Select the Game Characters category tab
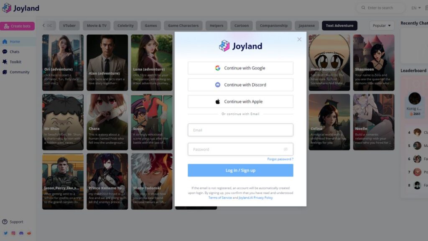The image size is (428, 241). [183, 26]
